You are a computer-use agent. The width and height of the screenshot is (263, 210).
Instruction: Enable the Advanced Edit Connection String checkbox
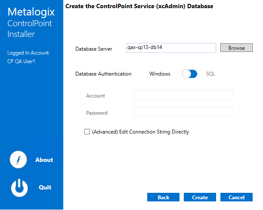pyautogui.click(x=87, y=132)
